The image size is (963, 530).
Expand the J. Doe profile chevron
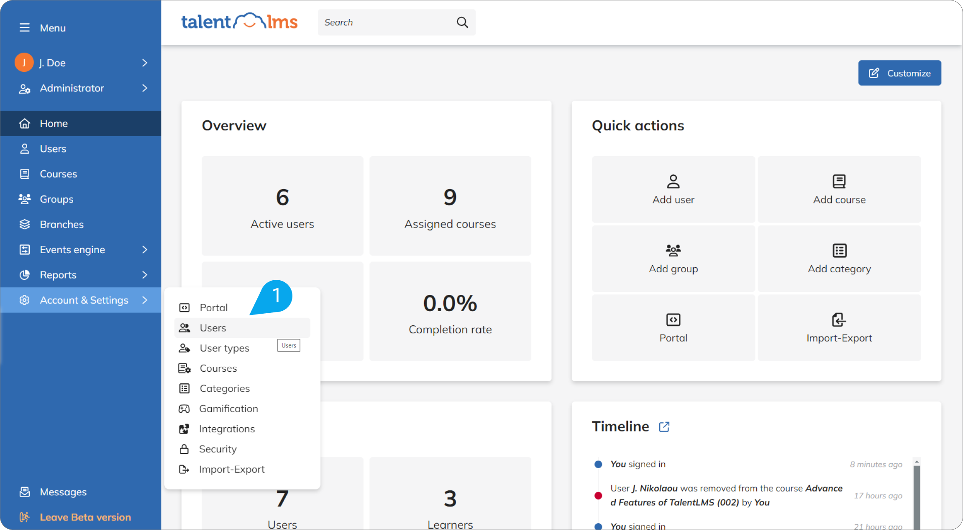click(x=145, y=63)
